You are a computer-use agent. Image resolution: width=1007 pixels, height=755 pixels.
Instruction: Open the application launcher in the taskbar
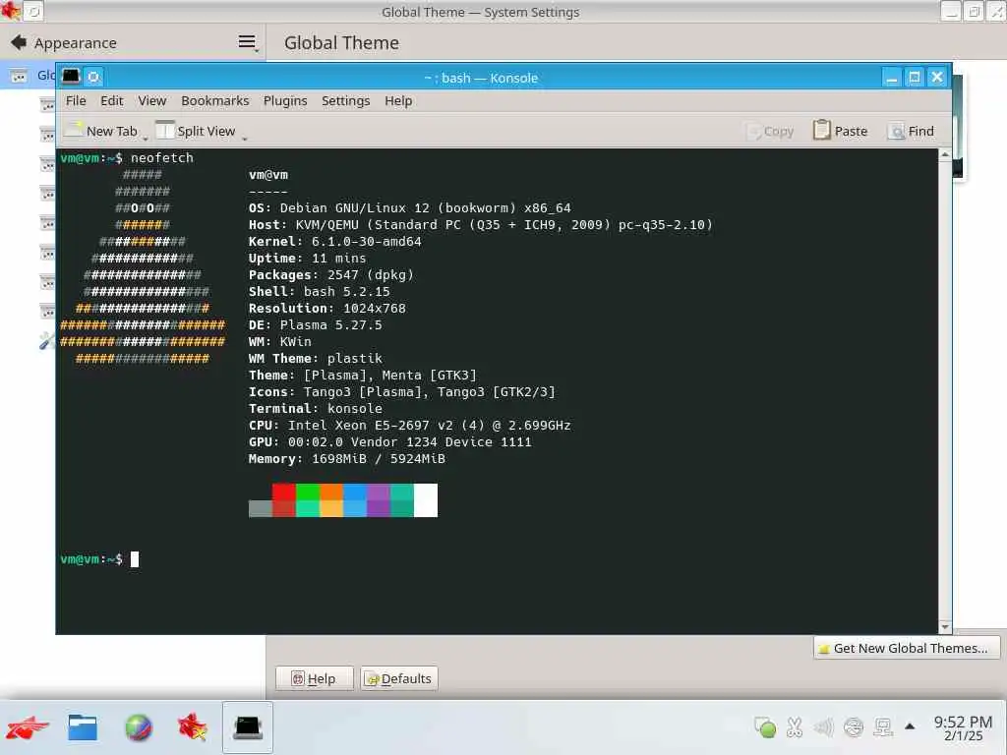27,727
